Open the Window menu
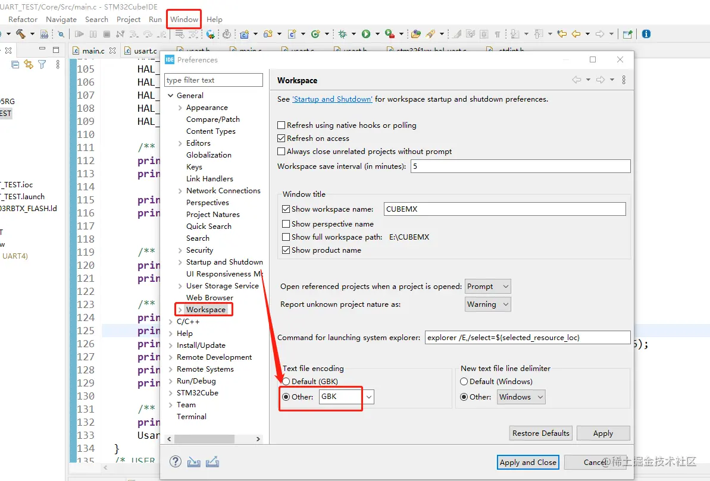This screenshot has width=710, height=481. click(184, 20)
